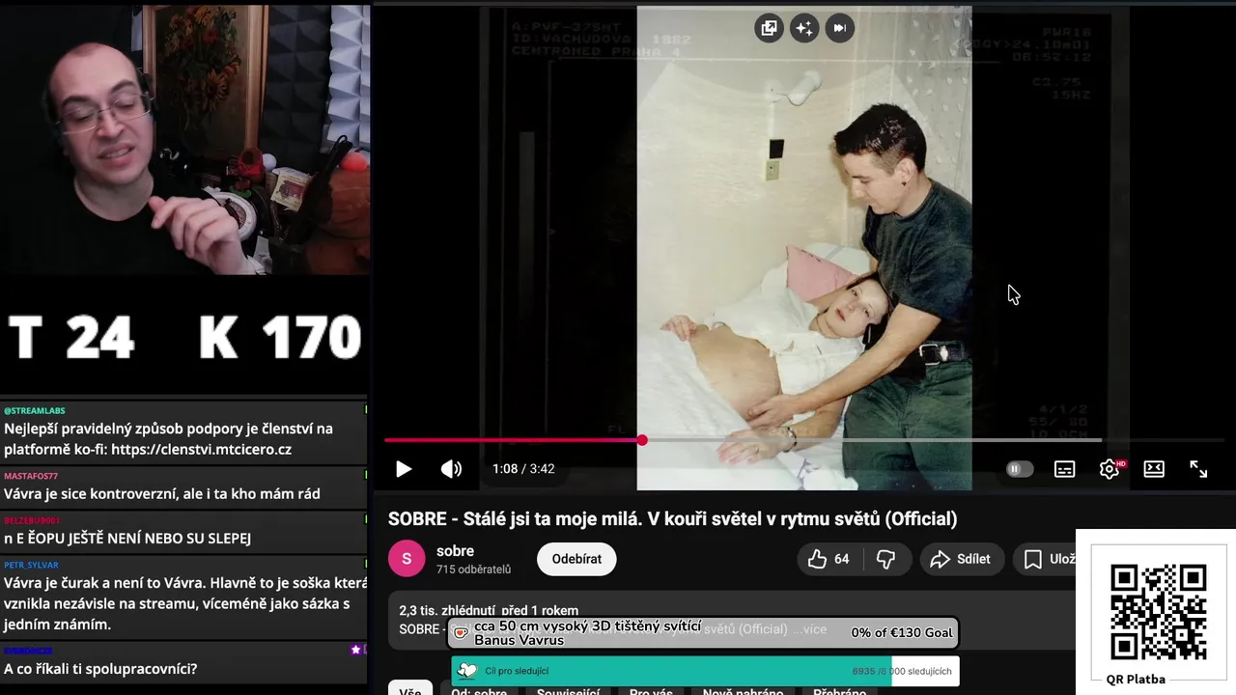Screen dimensions: 1236x695
Task: Click the K 170 counter overlay
Action: (280, 339)
